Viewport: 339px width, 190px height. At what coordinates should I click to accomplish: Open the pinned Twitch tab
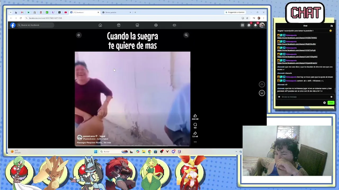coord(53,12)
